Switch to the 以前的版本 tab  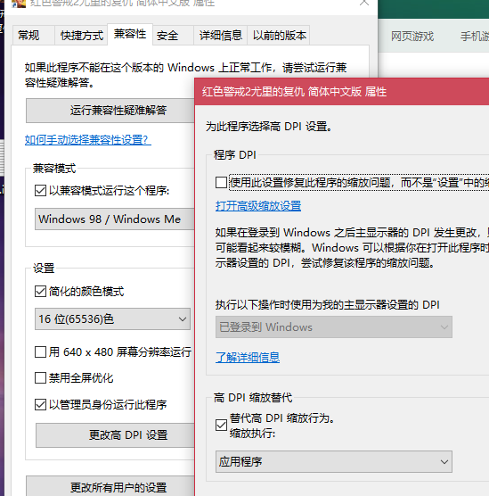[x=280, y=36]
